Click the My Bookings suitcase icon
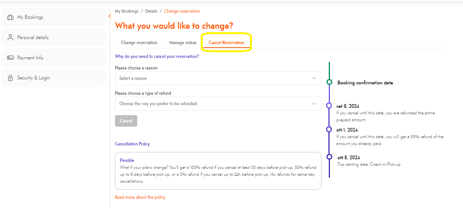Viewport: 463px width, 208px height. tap(10, 17)
